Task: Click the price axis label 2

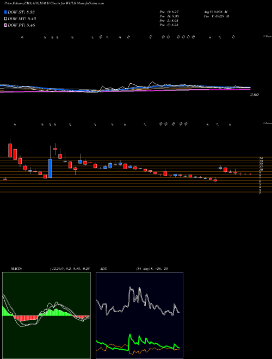Action: click(x=260, y=194)
